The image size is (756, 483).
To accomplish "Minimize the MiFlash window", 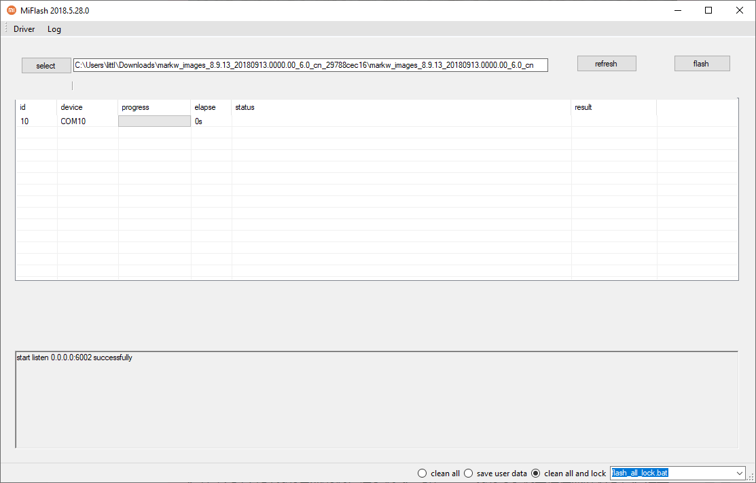I will coord(677,10).
